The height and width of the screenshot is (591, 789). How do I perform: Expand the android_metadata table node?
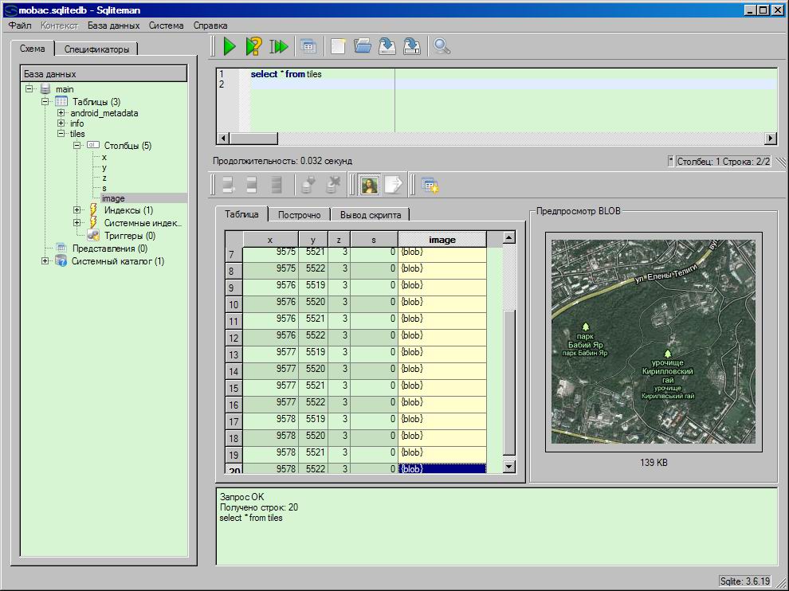61,113
